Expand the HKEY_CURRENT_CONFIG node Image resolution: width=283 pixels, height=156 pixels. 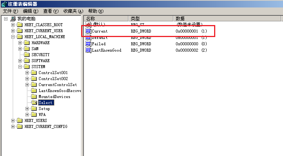[13, 126]
